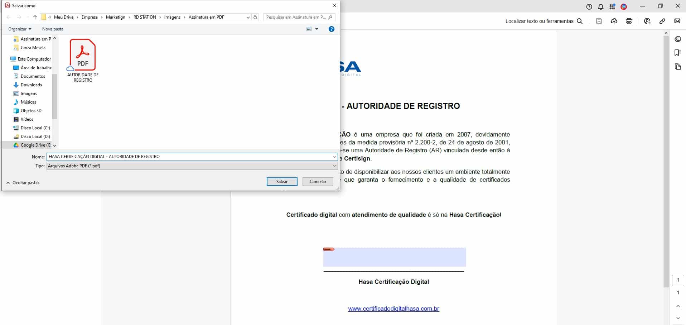Send document by email envelope icon

click(x=677, y=21)
